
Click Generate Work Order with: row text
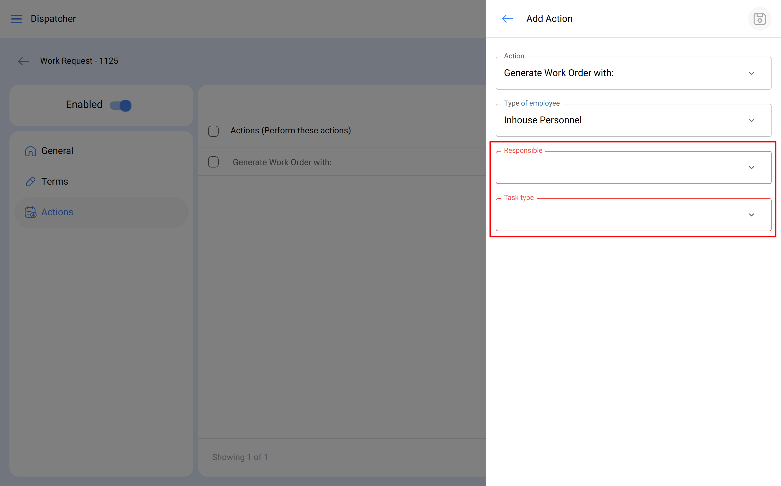coord(282,162)
